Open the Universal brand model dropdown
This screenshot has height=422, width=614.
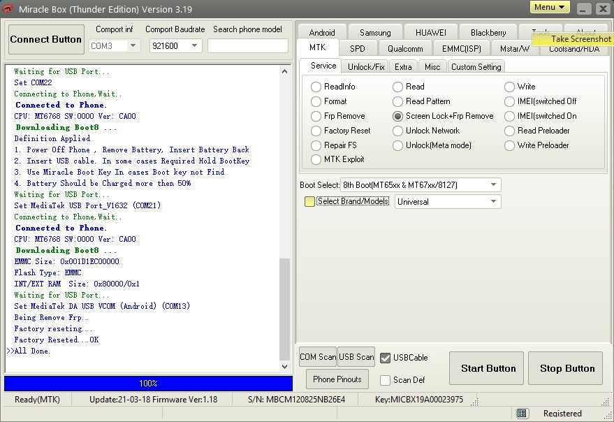[494, 202]
